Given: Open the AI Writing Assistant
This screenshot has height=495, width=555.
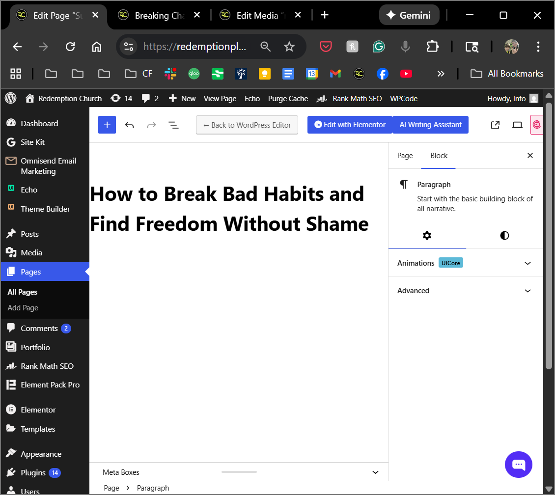Looking at the screenshot, I should coord(430,125).
